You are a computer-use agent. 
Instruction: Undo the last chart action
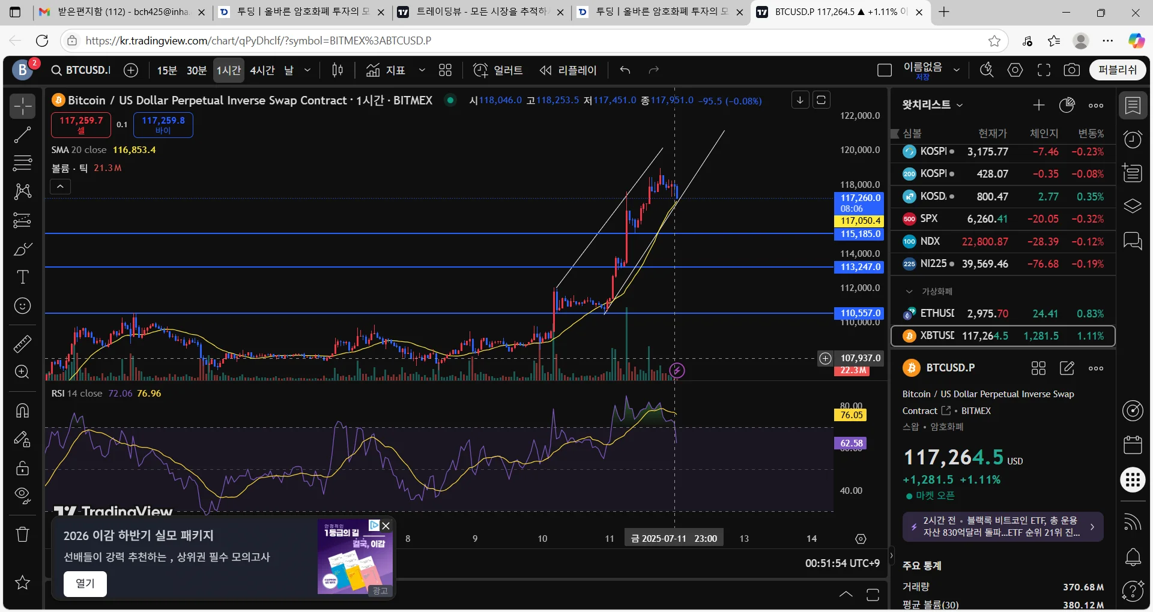point(625,70)
